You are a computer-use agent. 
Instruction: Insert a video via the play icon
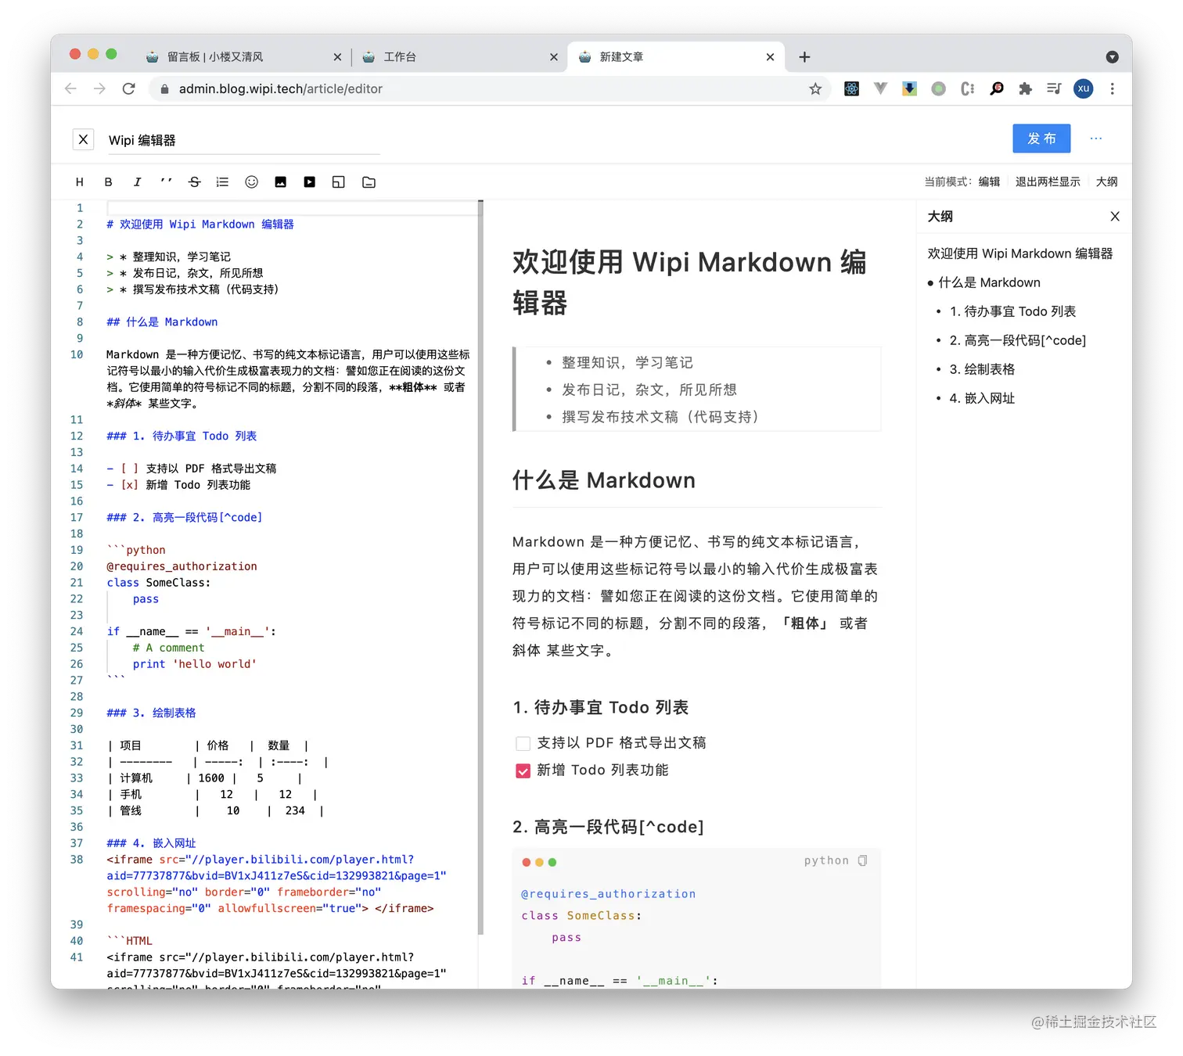click(310, 182)
